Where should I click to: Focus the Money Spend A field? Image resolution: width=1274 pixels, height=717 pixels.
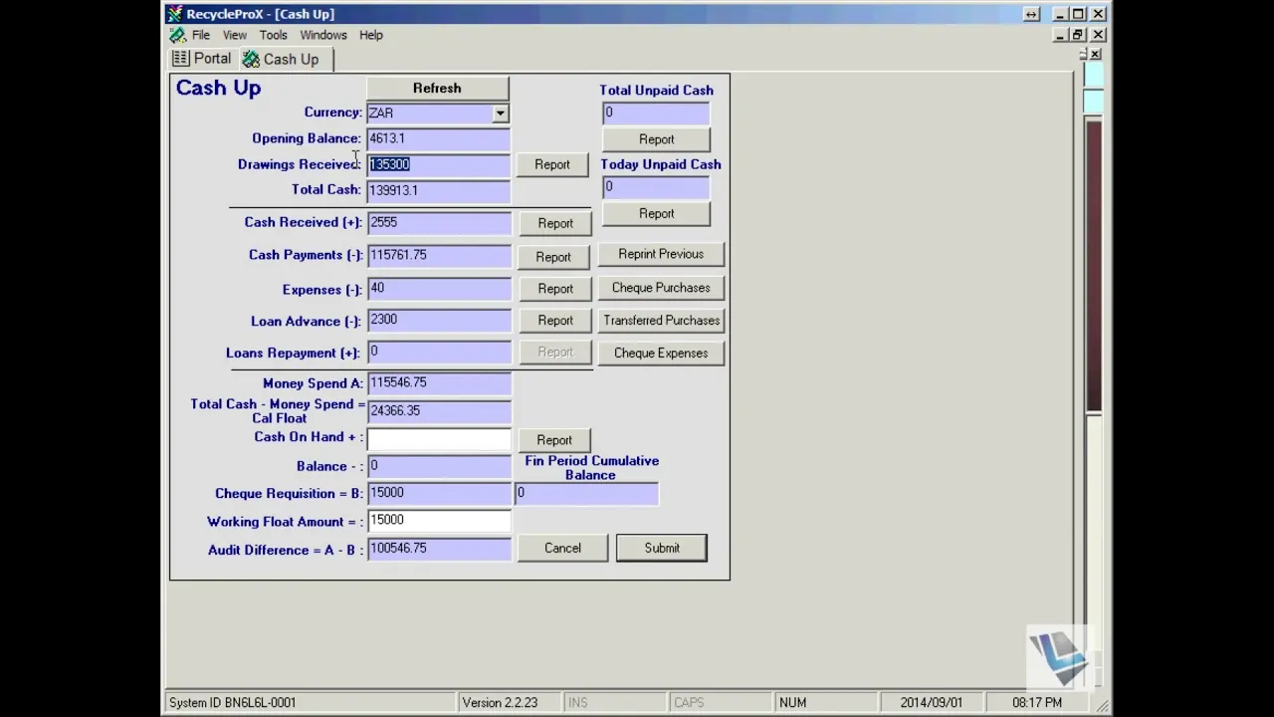(438, 383)
